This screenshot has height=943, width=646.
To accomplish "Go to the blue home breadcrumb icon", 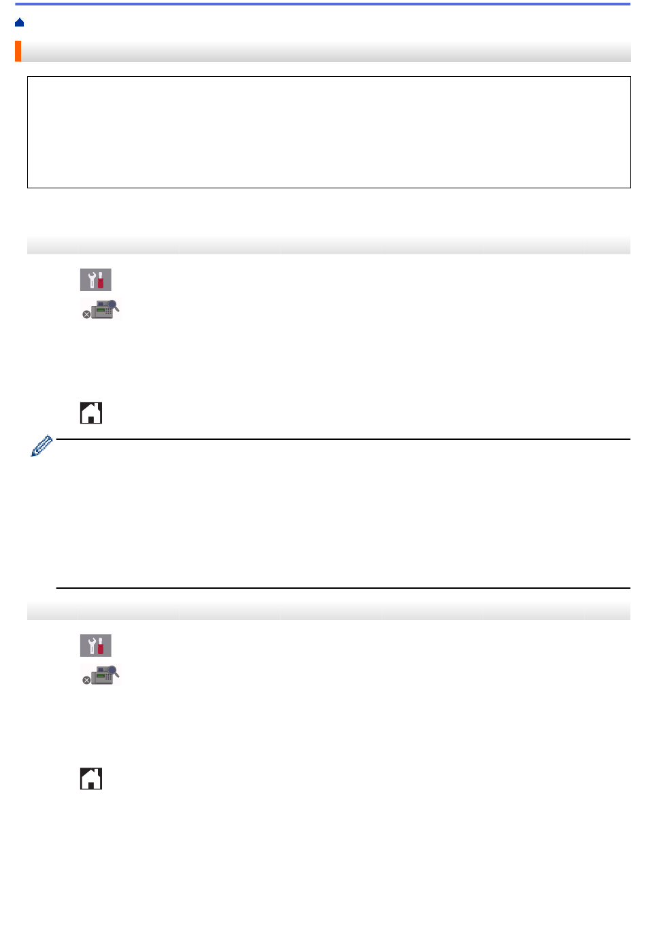I will point(20,23).
